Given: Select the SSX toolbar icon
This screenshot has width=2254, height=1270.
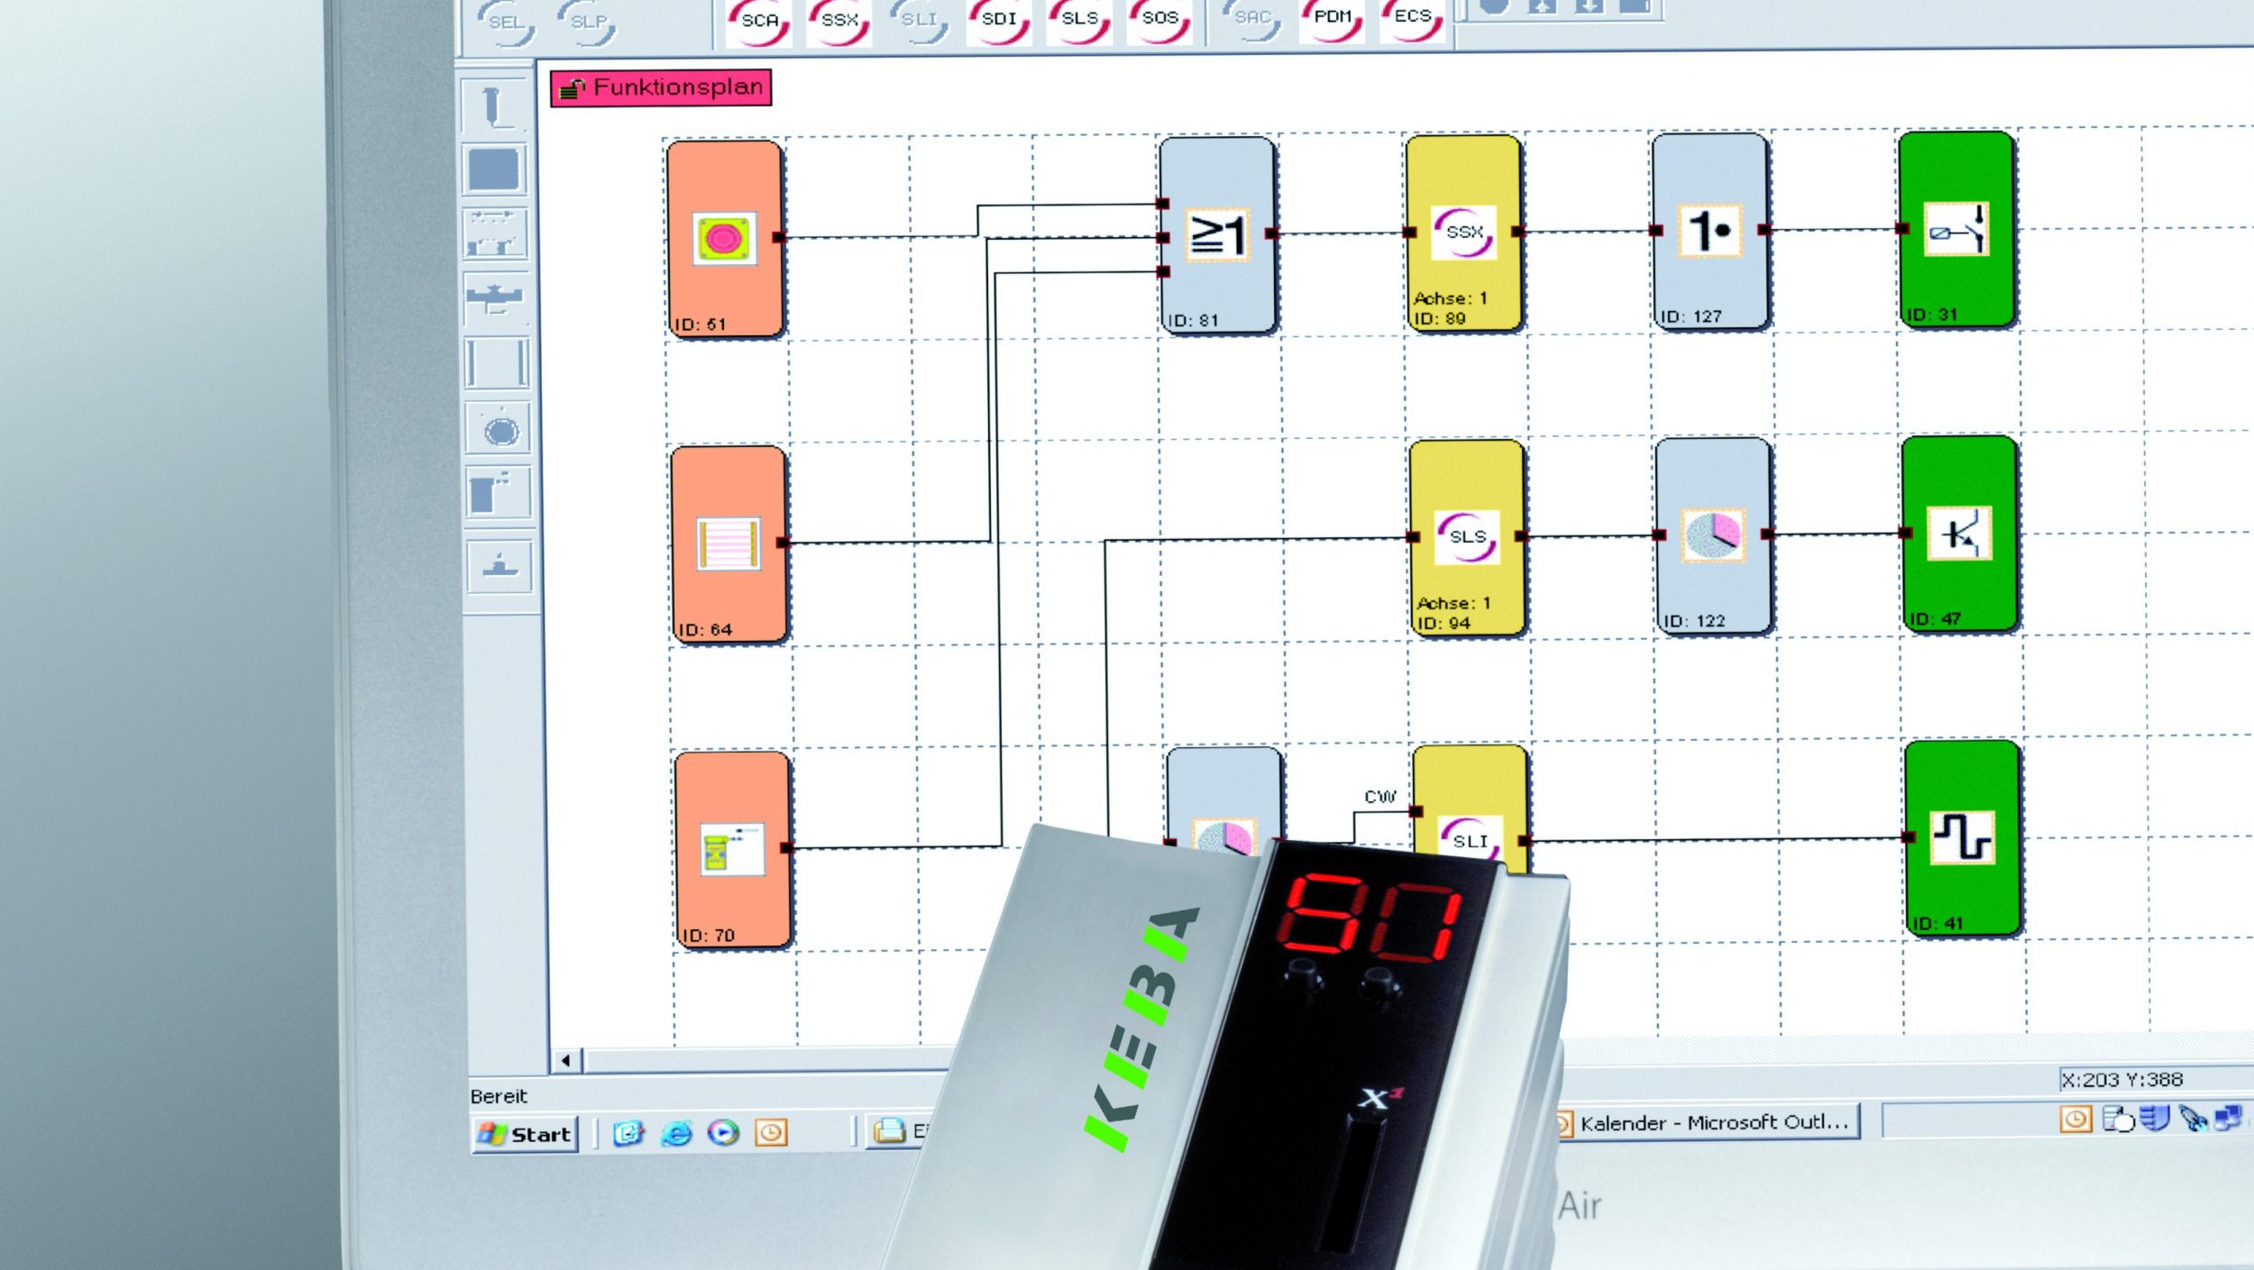Looking at the screenshot, I should [x=838, y=21].
